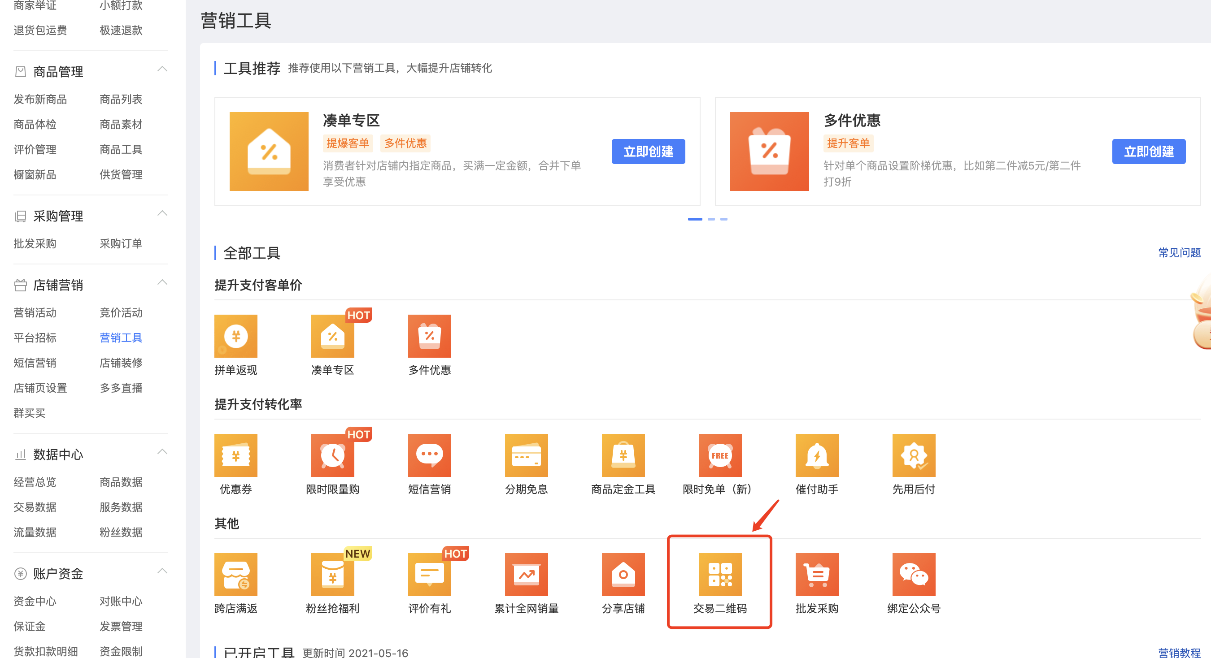Open the 常见问题 link
Viewport: 1211px width, 658px height.
click(x=1179, y=253)
